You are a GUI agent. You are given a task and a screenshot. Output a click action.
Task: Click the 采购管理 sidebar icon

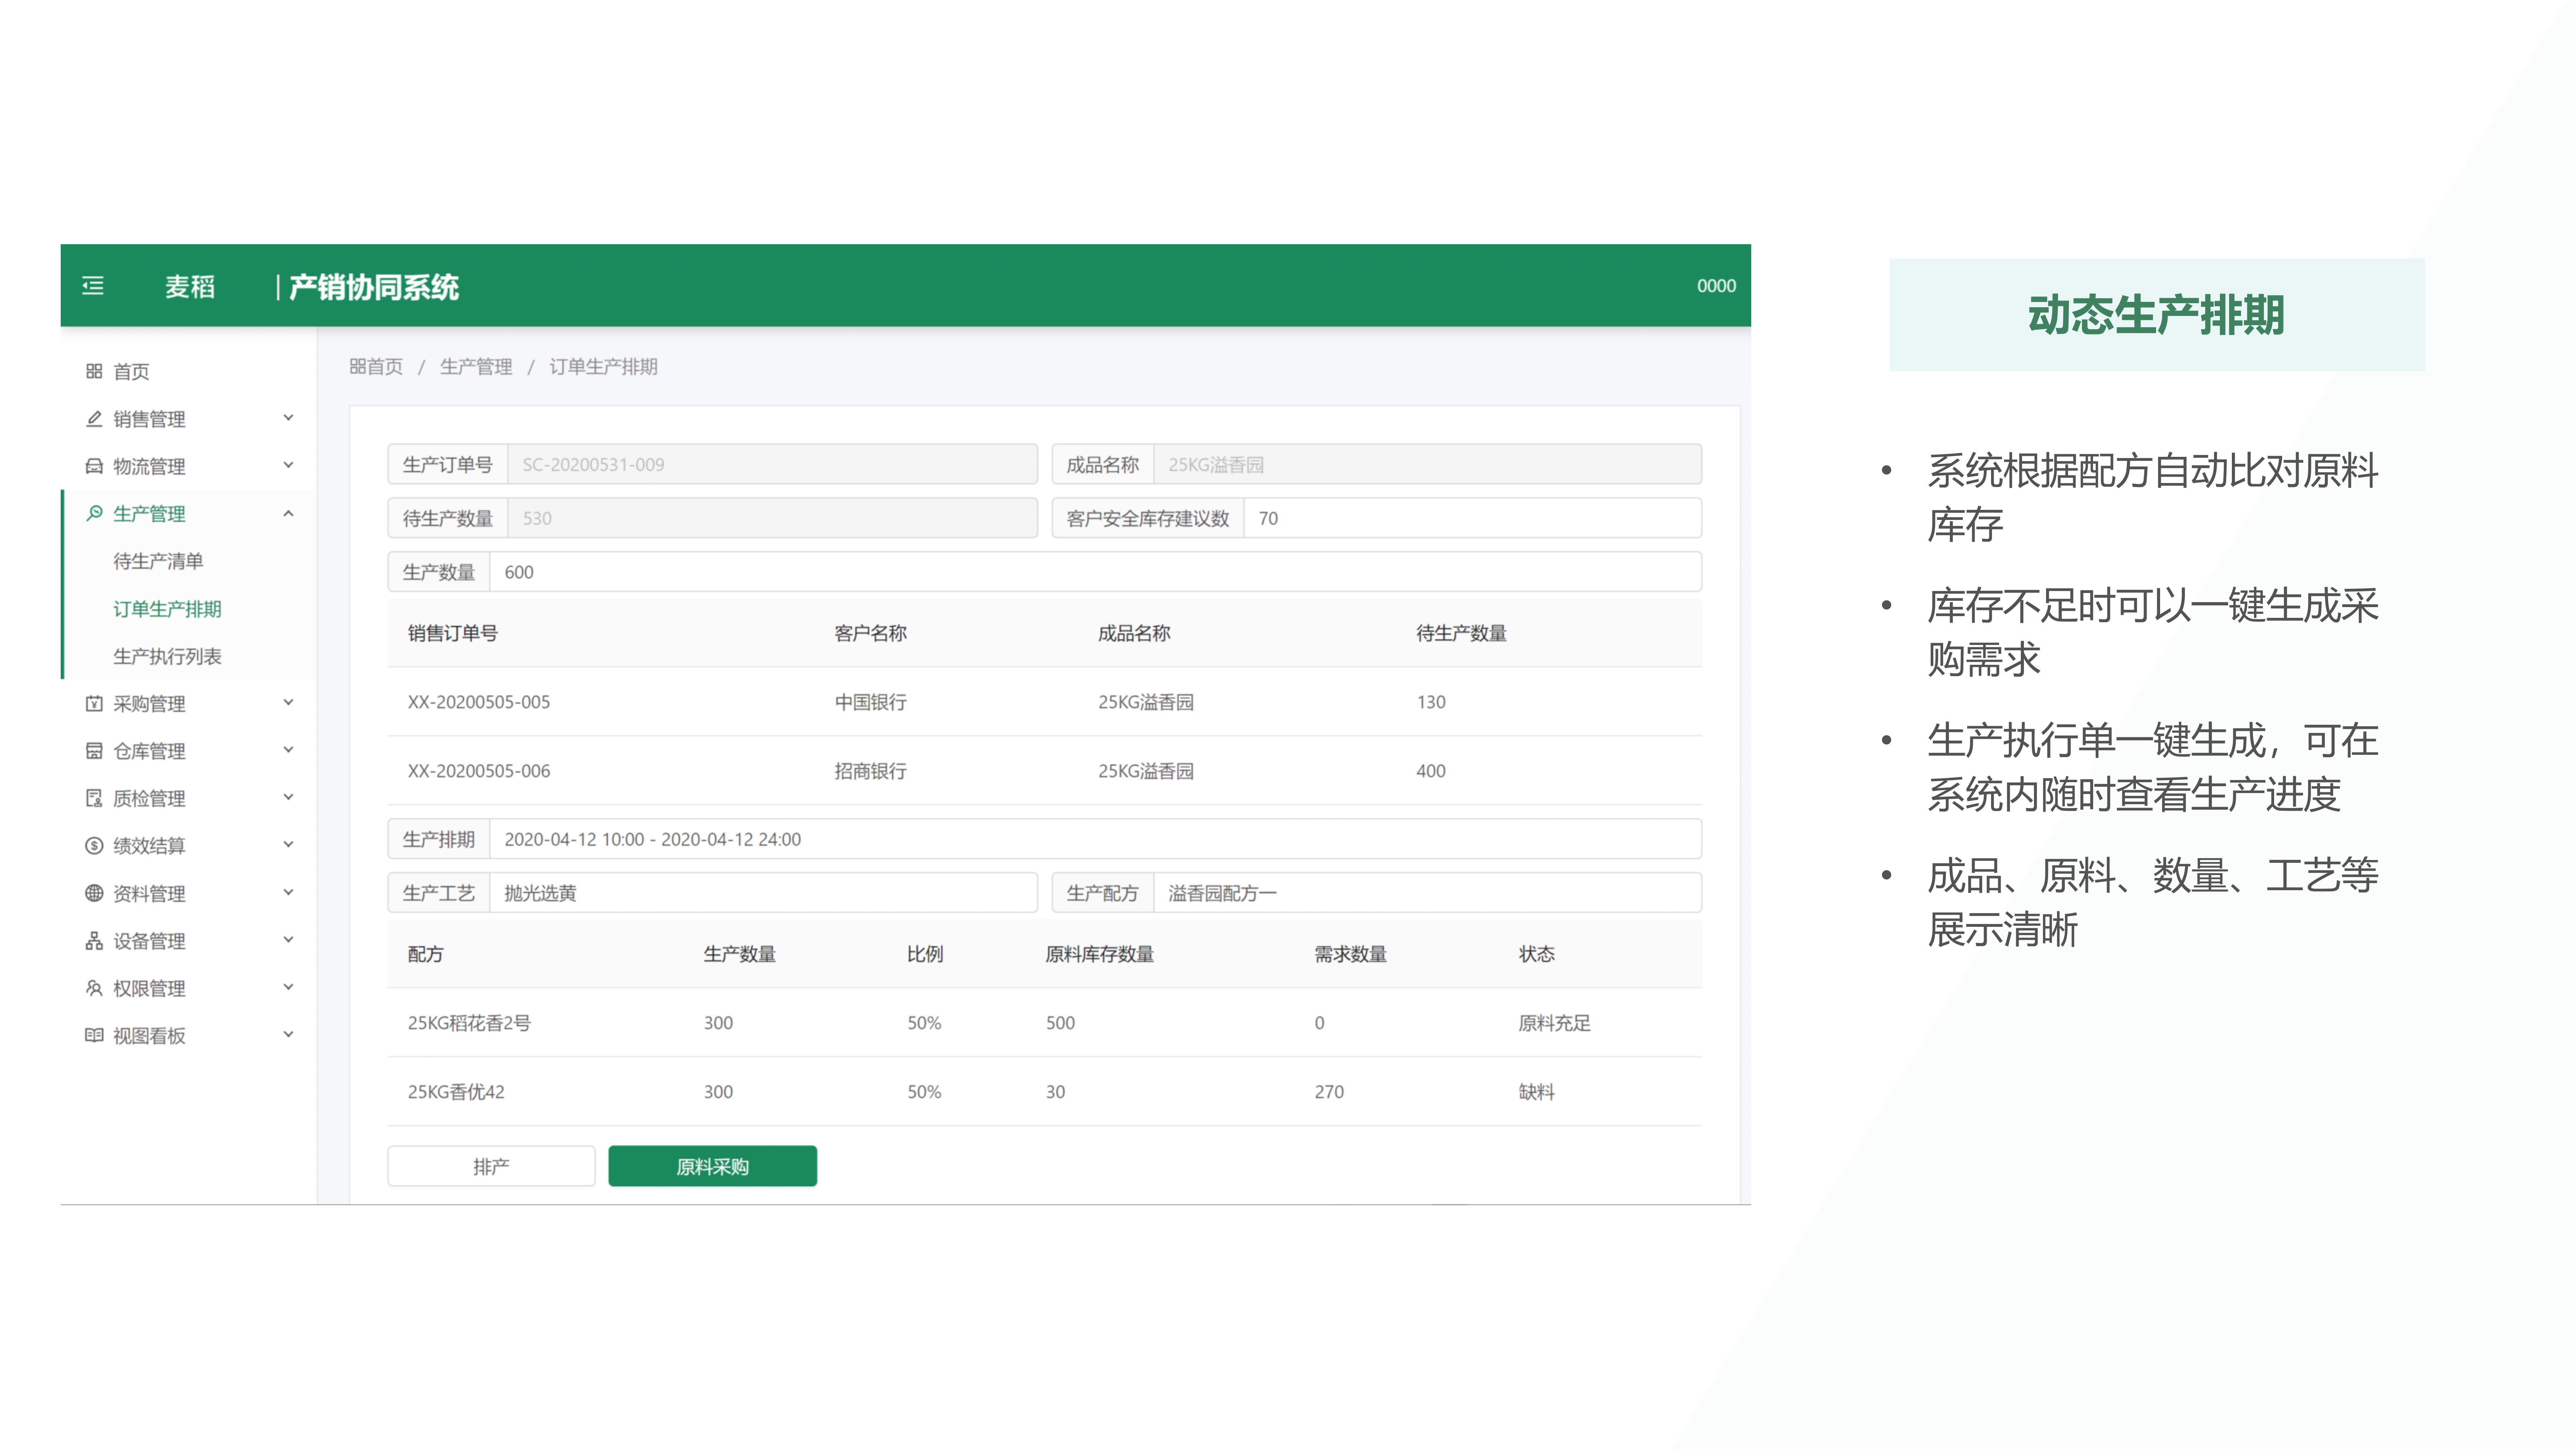click(x=94, y=703)
